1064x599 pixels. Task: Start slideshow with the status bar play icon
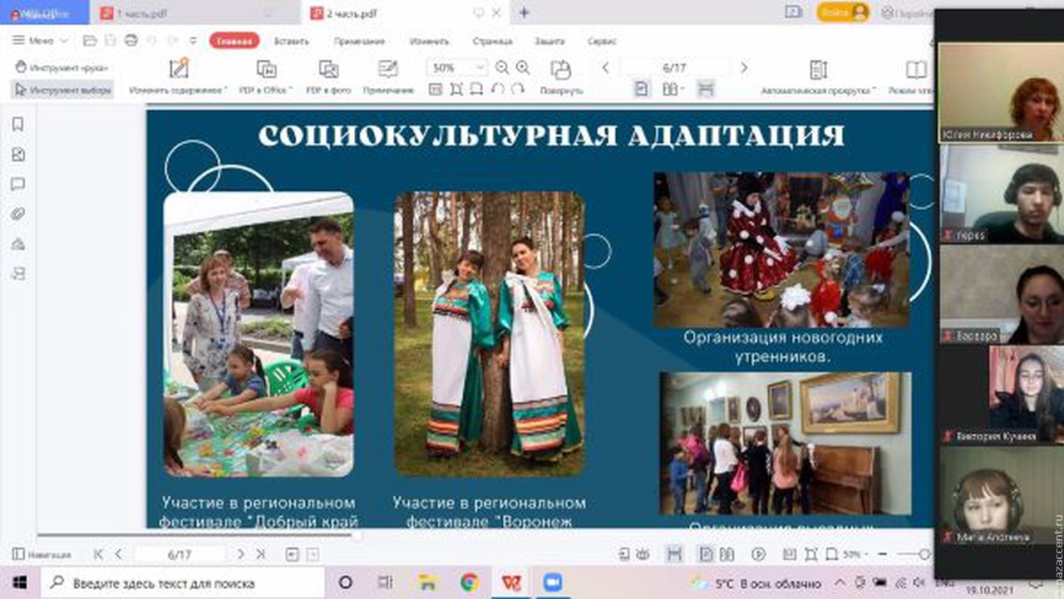pos(758,554)
